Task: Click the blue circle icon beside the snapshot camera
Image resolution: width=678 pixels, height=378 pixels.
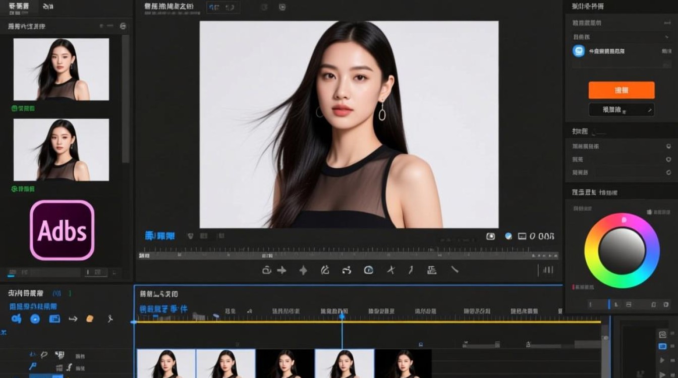Action: click(508, 236)
